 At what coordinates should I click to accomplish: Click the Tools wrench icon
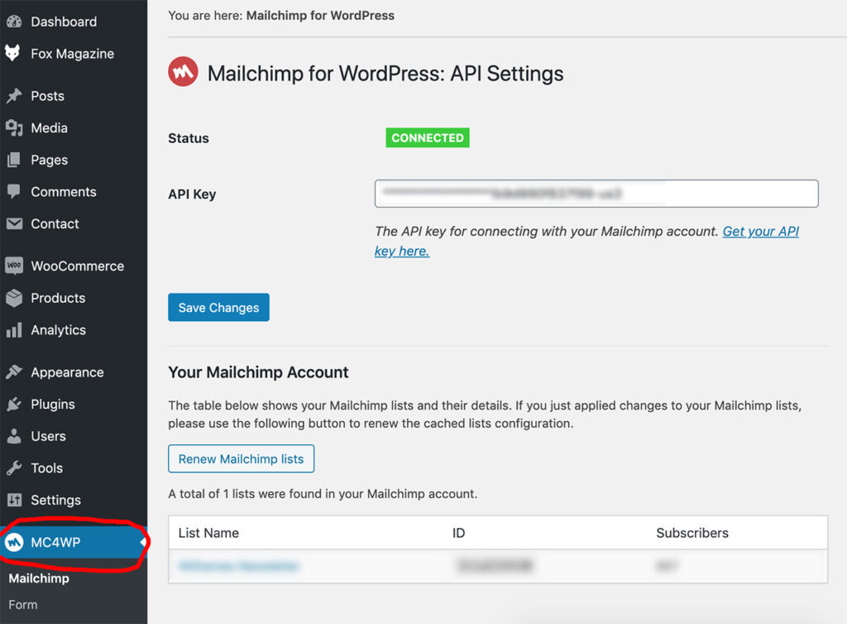(14, 468)
